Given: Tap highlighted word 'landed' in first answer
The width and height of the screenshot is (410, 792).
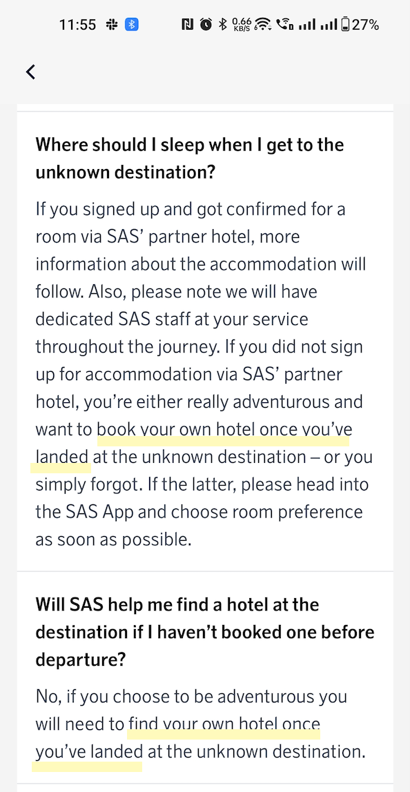Looking at the screenshot, I should coord(62,457).
